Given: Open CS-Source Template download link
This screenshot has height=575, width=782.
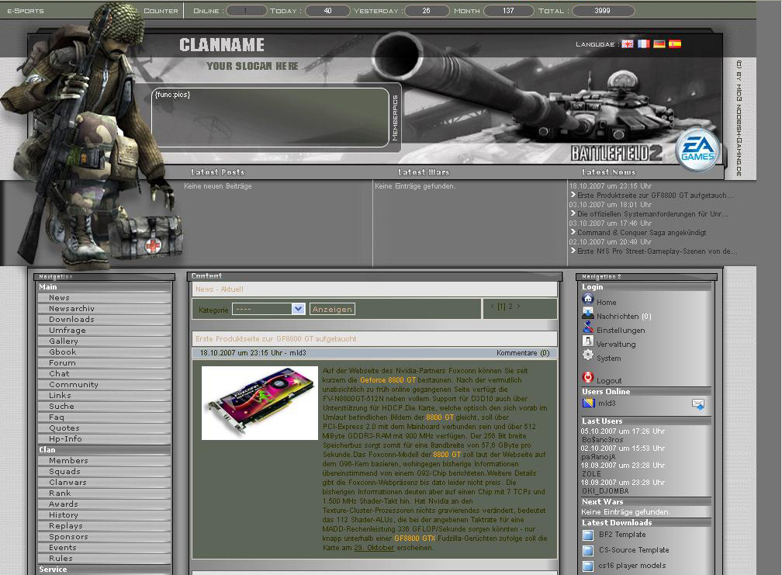Looking at the screenshot, I should coord(634,550).
